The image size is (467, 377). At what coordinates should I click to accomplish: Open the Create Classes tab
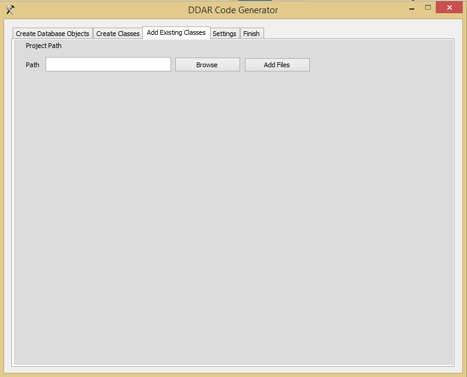coord(118,34)
